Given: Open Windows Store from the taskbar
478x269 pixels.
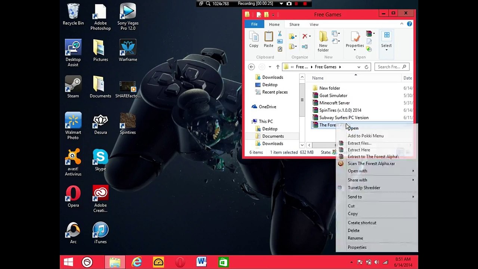Looking at the screenshot, I should [223, 262].
